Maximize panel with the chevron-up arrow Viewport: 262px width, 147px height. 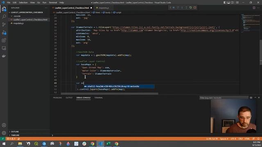[x=255, y=98]
